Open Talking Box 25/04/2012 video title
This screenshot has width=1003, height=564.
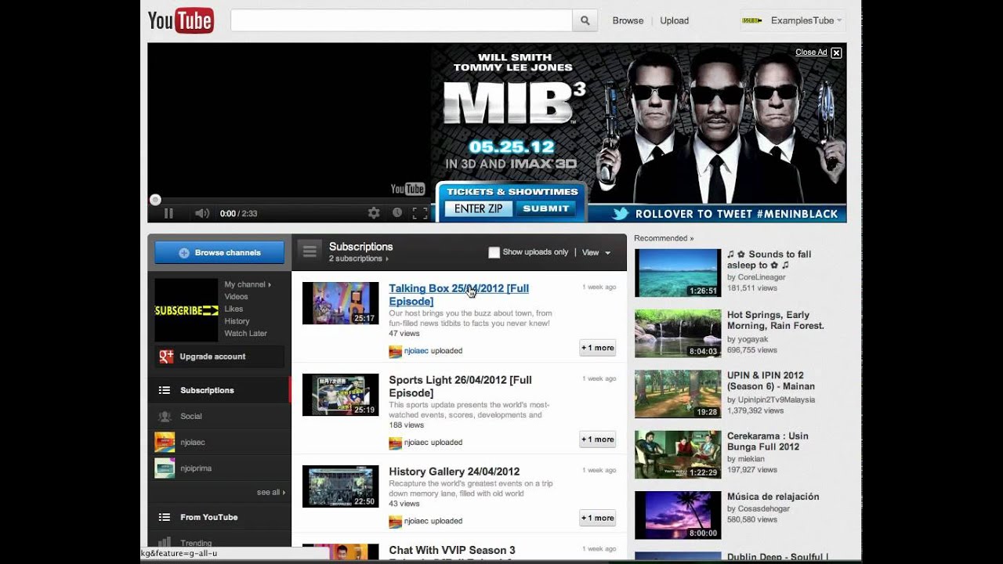[458, 295]
